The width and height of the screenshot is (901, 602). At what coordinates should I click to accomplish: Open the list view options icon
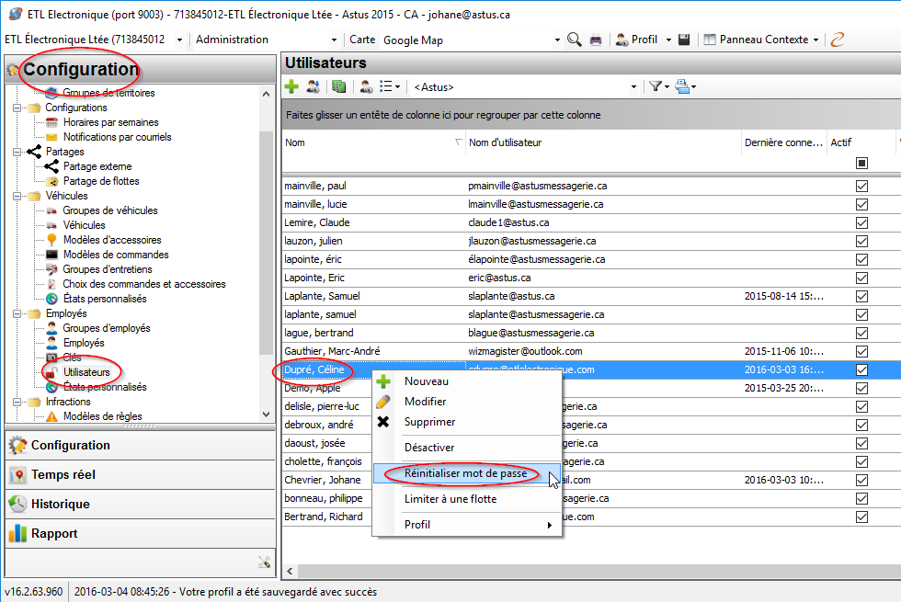pos(390,86)
